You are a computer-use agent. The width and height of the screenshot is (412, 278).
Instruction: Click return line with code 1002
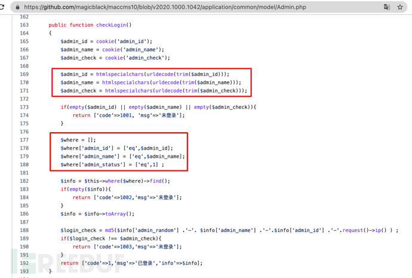(127, 197)
